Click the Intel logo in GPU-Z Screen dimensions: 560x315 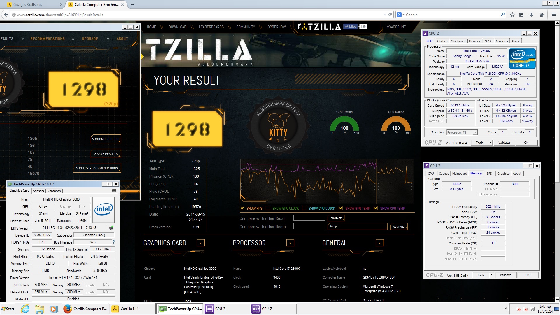(103, 210)
